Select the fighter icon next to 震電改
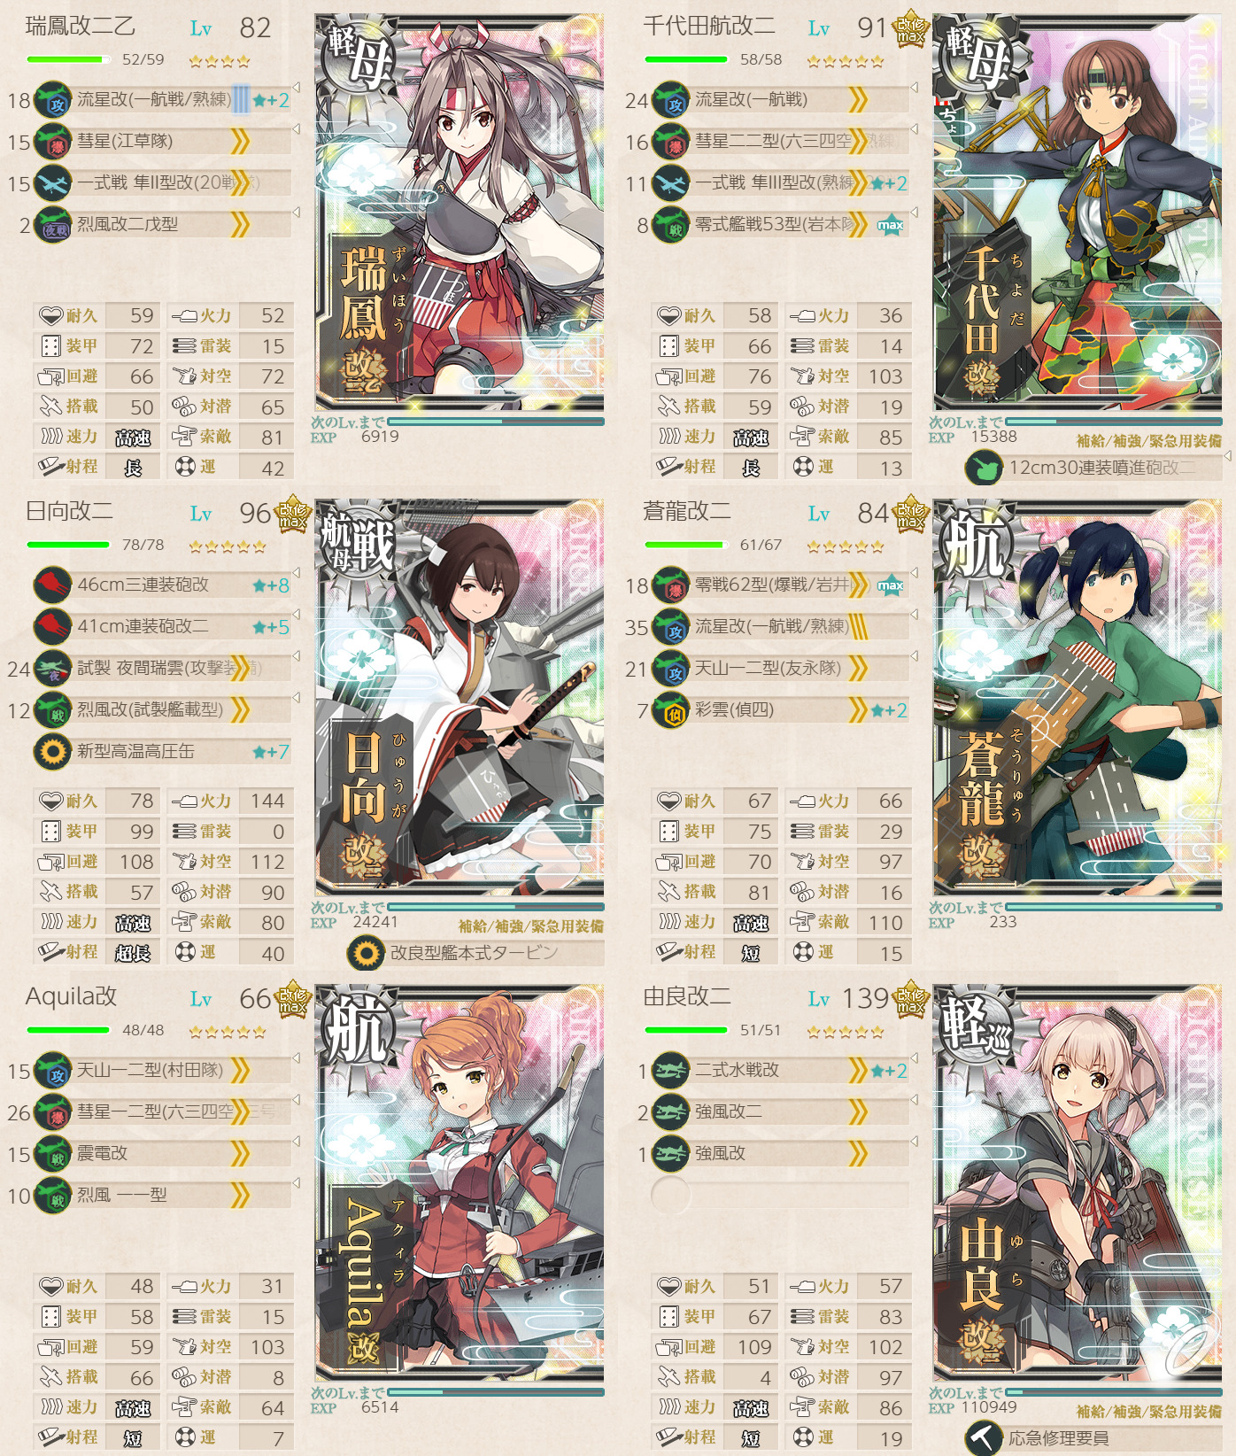Image resolution: width=1236 pixels, height=1456 pixels. coord(53,1154)
